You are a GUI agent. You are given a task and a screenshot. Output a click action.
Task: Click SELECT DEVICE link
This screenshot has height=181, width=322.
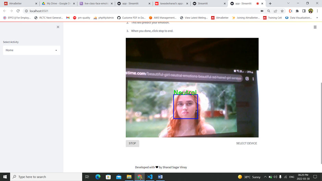coord(246,143)
